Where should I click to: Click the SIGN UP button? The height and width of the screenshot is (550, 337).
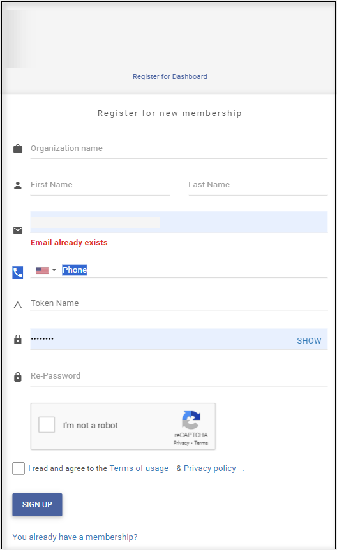(x=37, y=504)
